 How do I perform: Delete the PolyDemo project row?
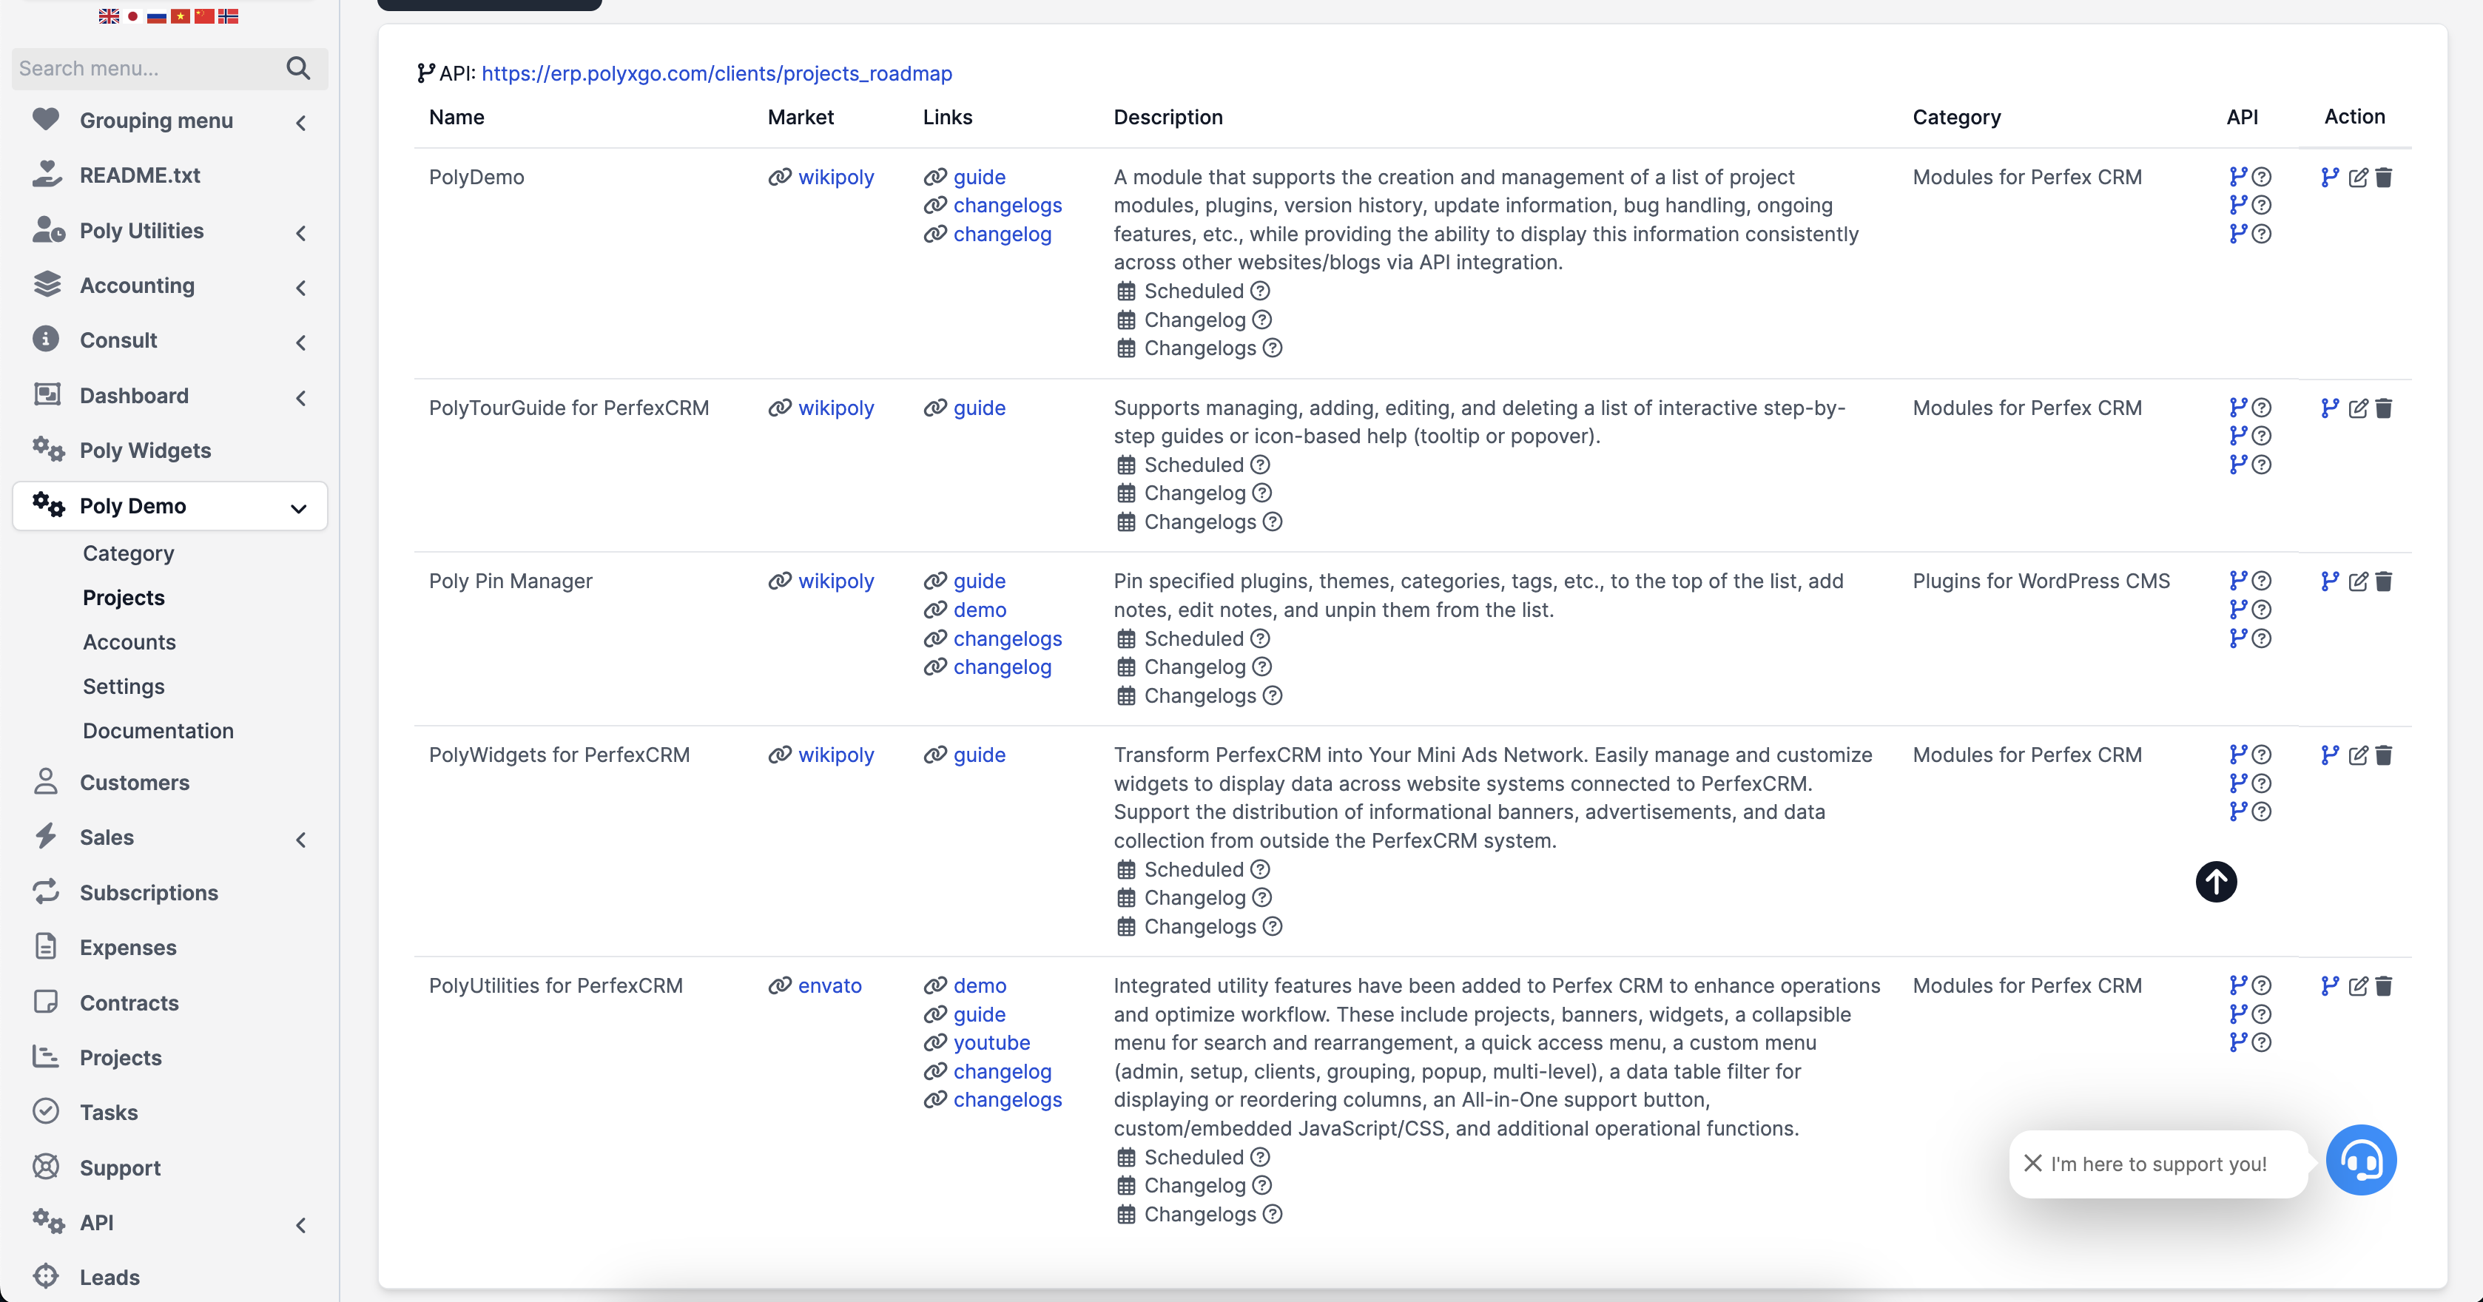[2384, 178]
